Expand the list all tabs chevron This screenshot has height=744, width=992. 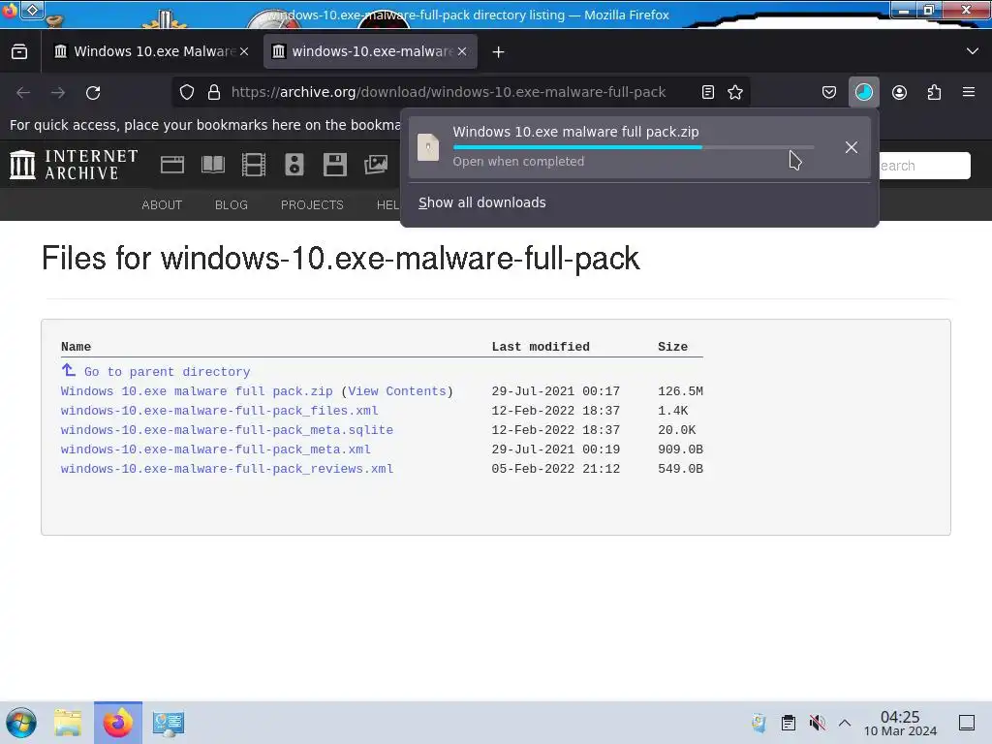pos(973,51)
